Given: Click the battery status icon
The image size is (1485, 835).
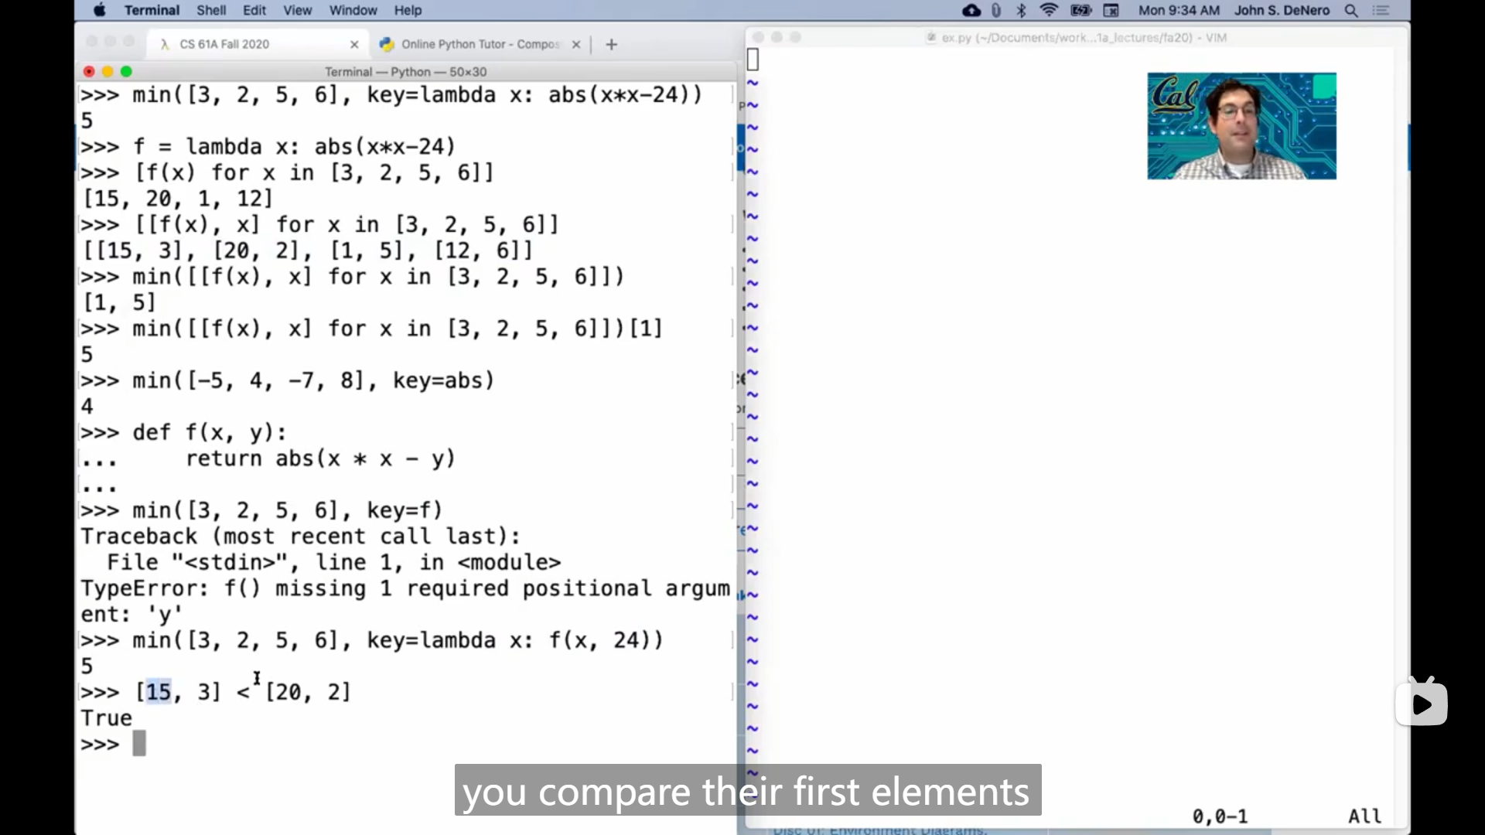Looking at the screenshot, I should [1080, 10].
